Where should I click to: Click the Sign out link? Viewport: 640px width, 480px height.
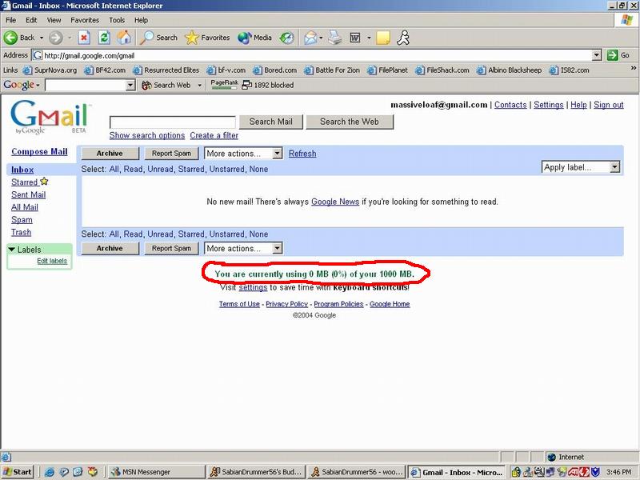click(x=609, y=105)
